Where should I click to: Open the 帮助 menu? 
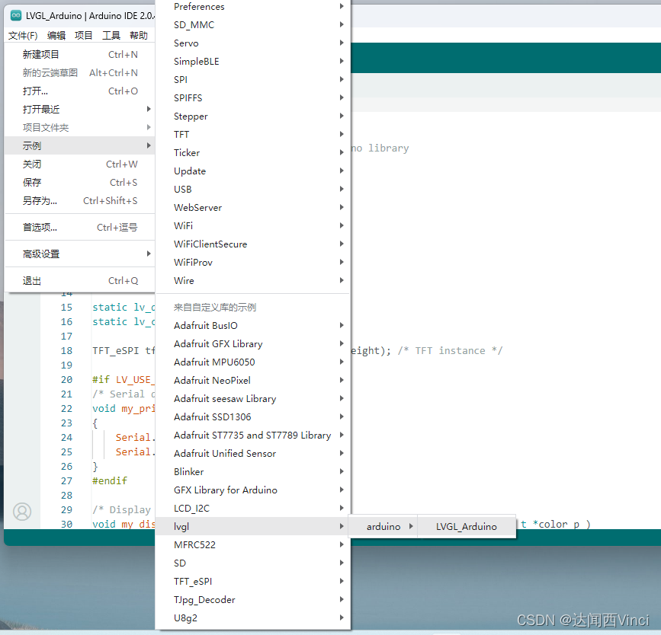138,35
